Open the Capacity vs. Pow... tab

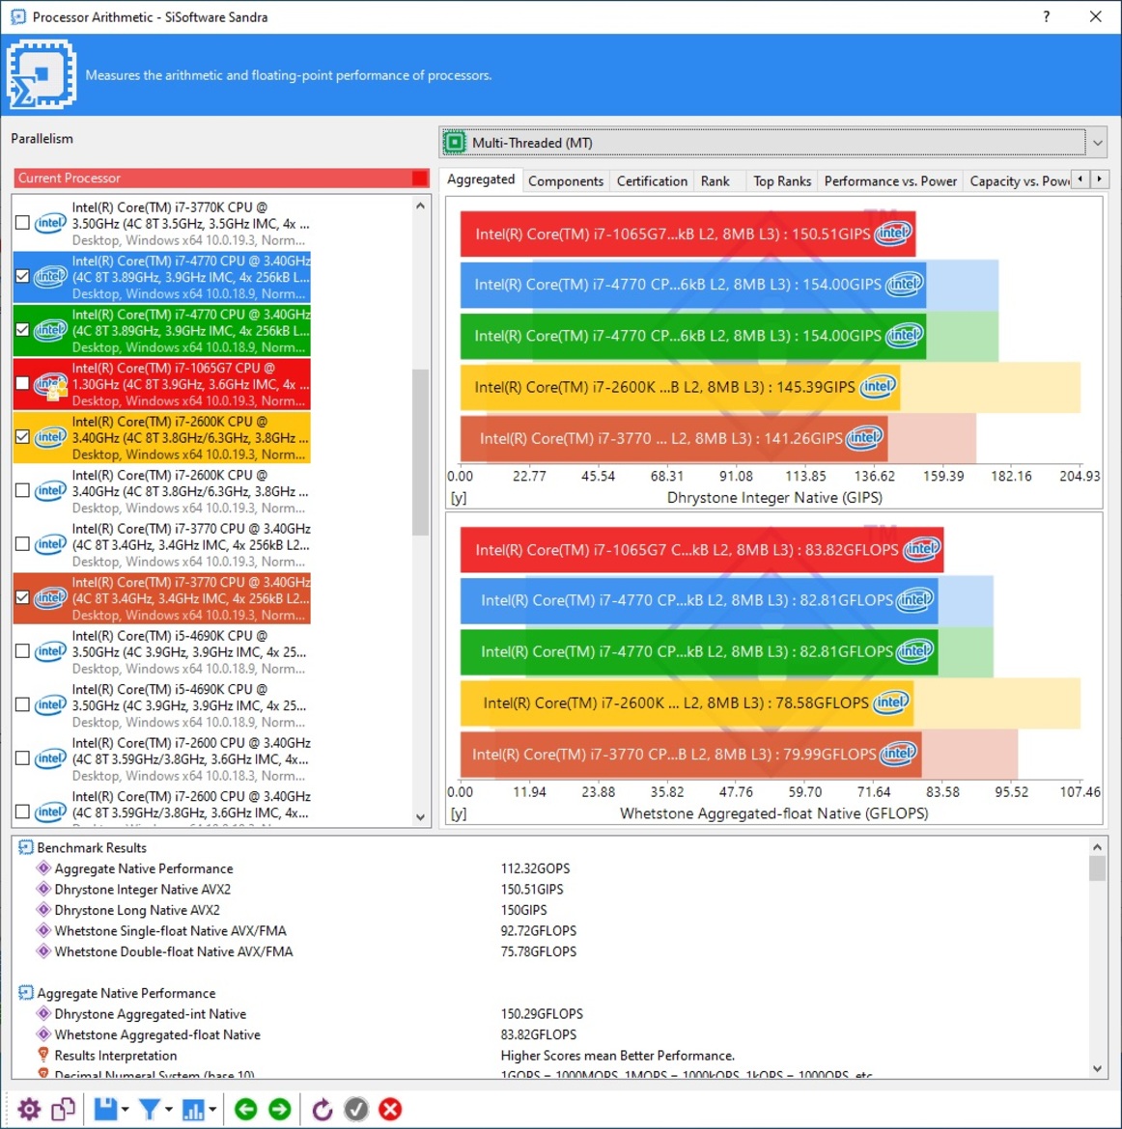click(x=1019, y=180)
